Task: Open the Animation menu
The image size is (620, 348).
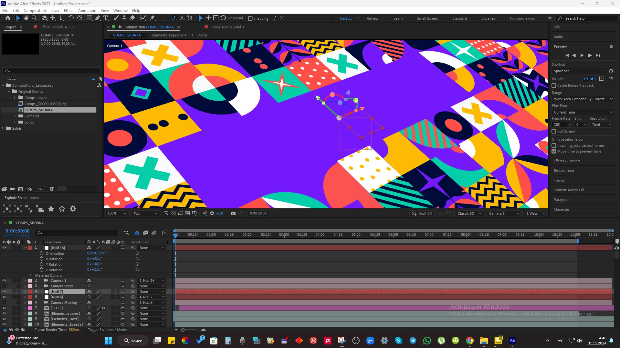Action: [x=87, y=11]
